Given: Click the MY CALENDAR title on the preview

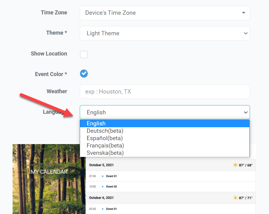Looking at the screenshot, I should [49, 172].
